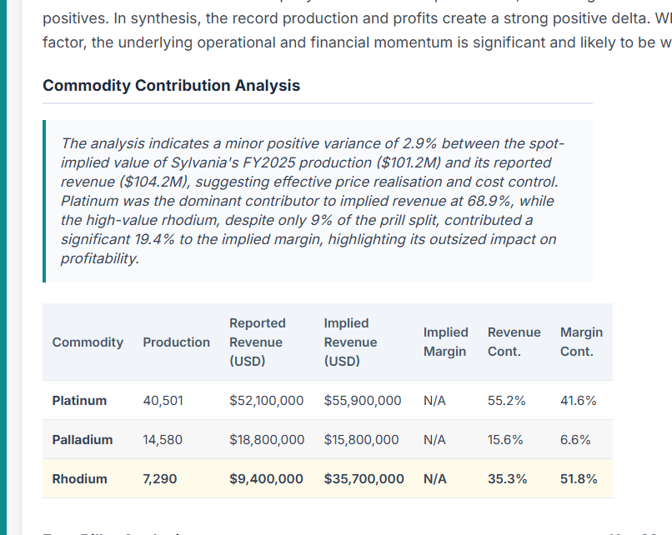The image size is (672, 535).
Task: Click Platinum production value 40,501
Action: point(163,401)
